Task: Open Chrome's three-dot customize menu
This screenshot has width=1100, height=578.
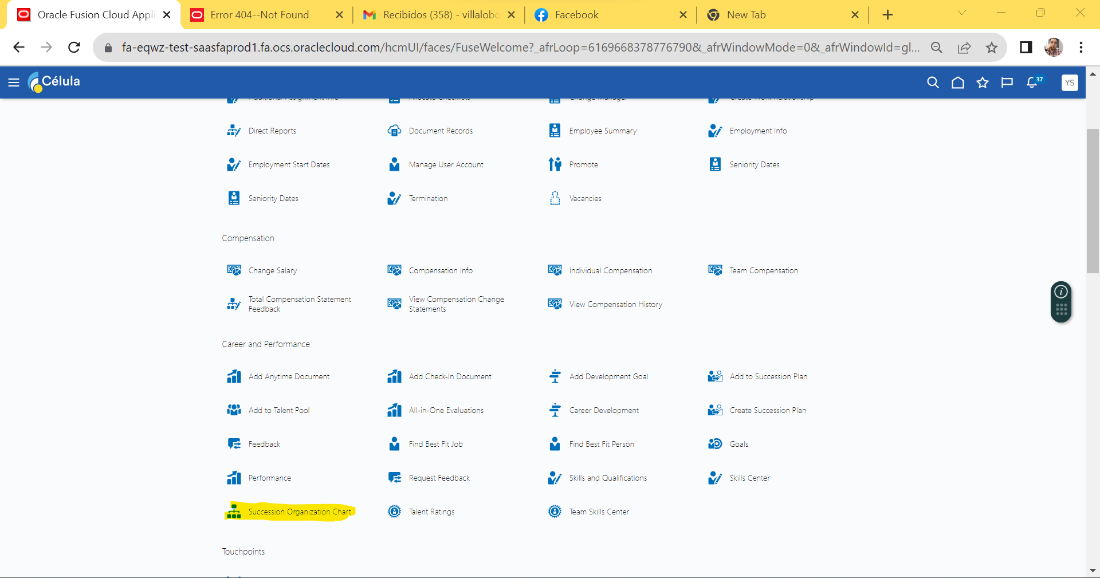Action: 1082,48
